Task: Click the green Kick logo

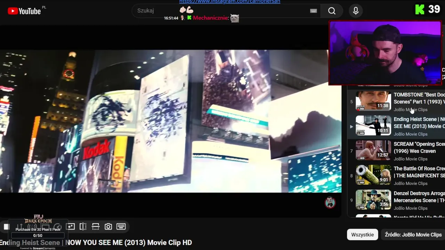Action: pyautogui.click(x=420, y=9)
